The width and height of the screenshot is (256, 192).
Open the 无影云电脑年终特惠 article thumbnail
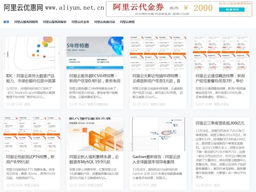coord(158,53)
